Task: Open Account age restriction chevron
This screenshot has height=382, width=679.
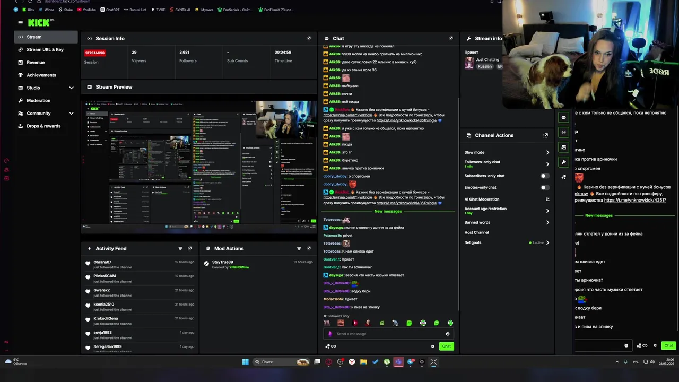Action: (547, 211)
